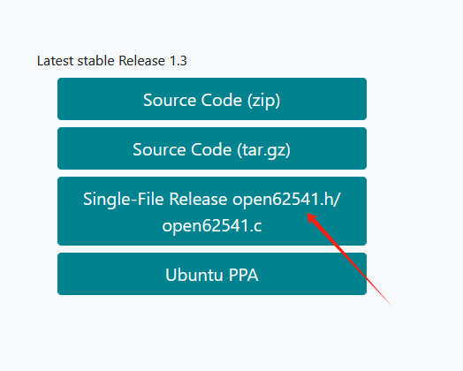Click the word 'Single-File' in the release button
This screenshot has width=463, height=371.
124,200
